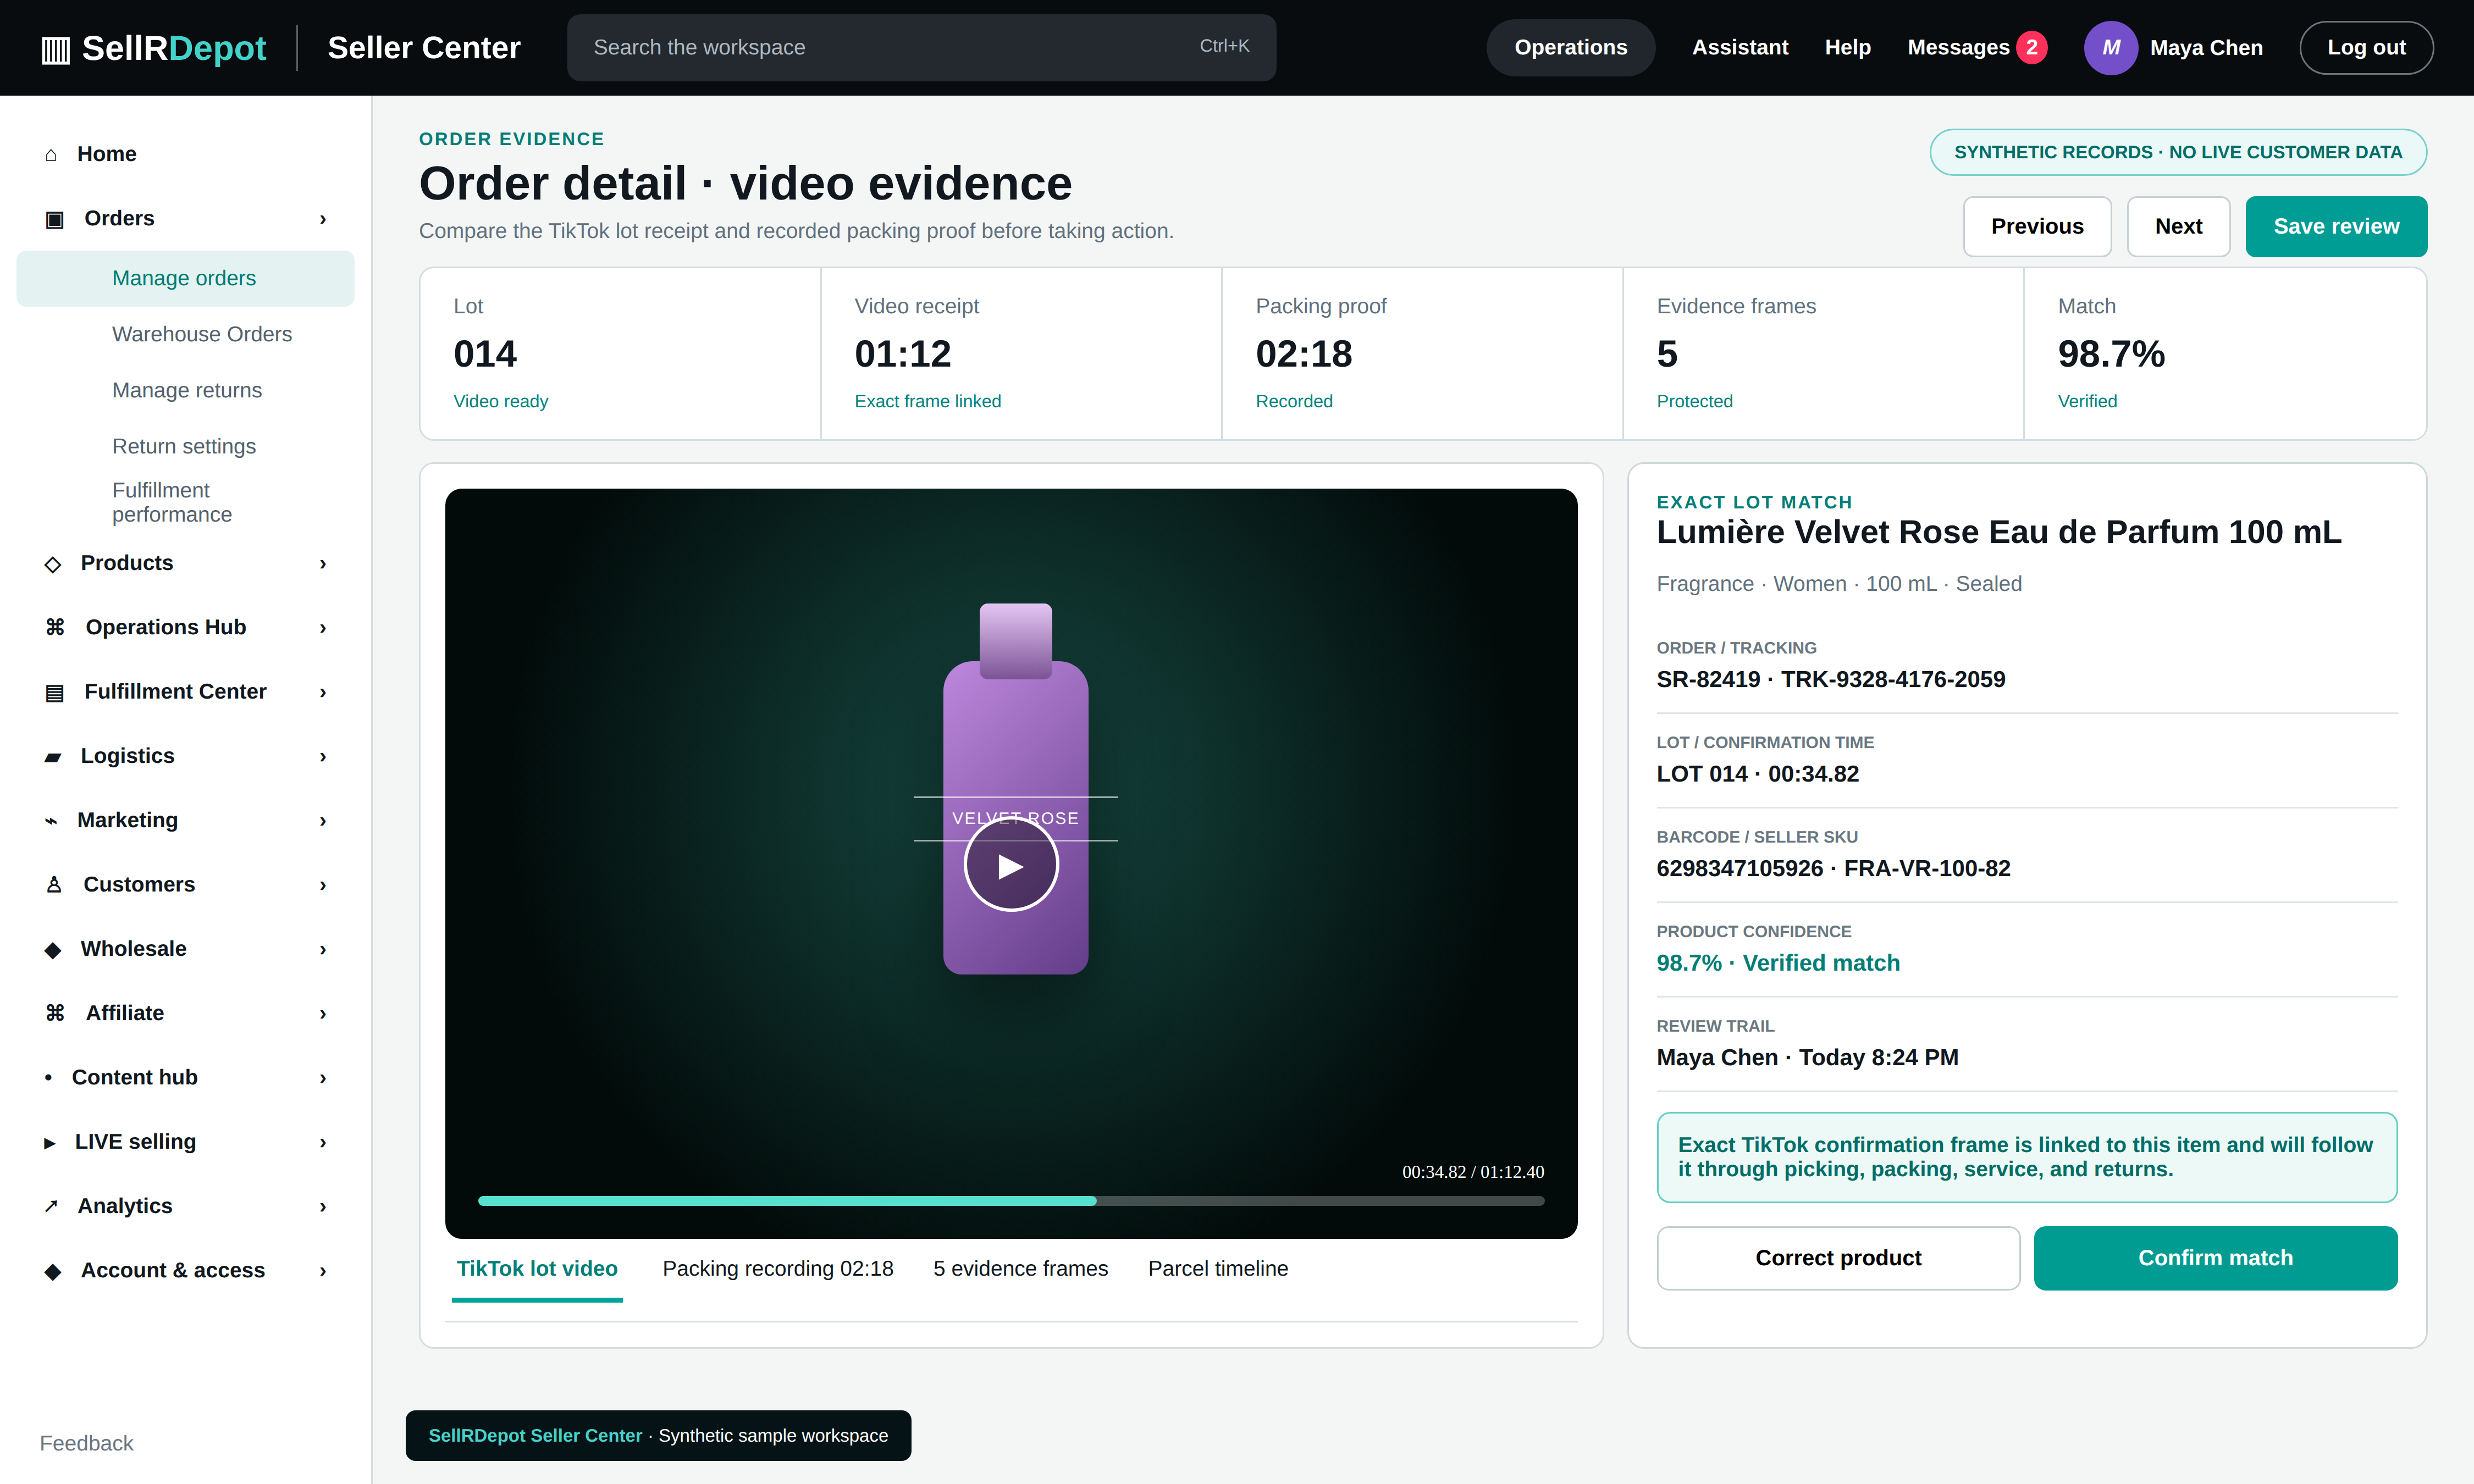The height and width of the screenshot is (1484, 2474).
Task: Click the Confirm match button
Action: click(2215, 1258)
